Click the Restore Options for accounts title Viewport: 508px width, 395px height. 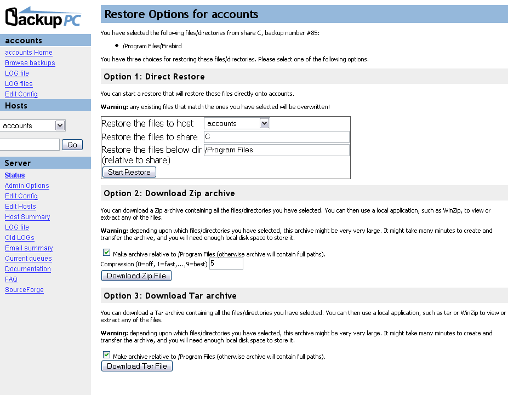[181, 14]
